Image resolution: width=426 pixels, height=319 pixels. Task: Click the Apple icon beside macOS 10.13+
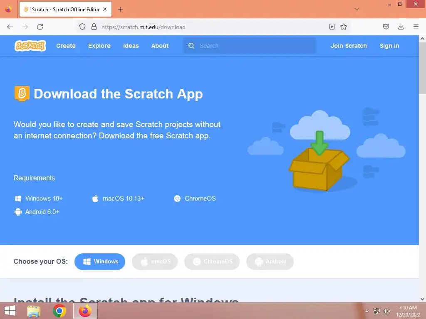coord(95,199)
